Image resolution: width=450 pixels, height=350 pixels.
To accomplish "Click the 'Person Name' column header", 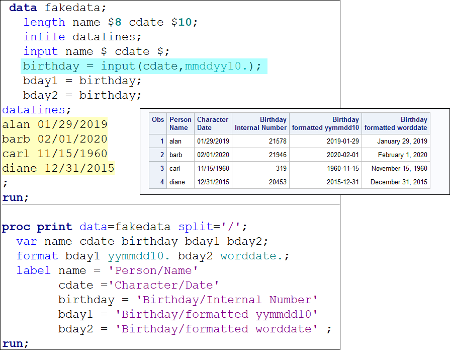I will pyautogui.click(x=180, y=123).
